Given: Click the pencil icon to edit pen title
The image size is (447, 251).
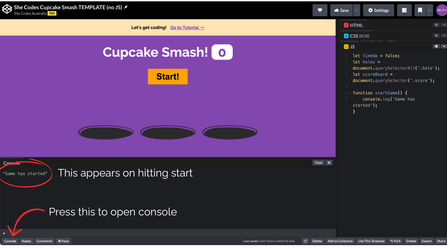Looking at the screenshot, I should click(x=126, y=7).
